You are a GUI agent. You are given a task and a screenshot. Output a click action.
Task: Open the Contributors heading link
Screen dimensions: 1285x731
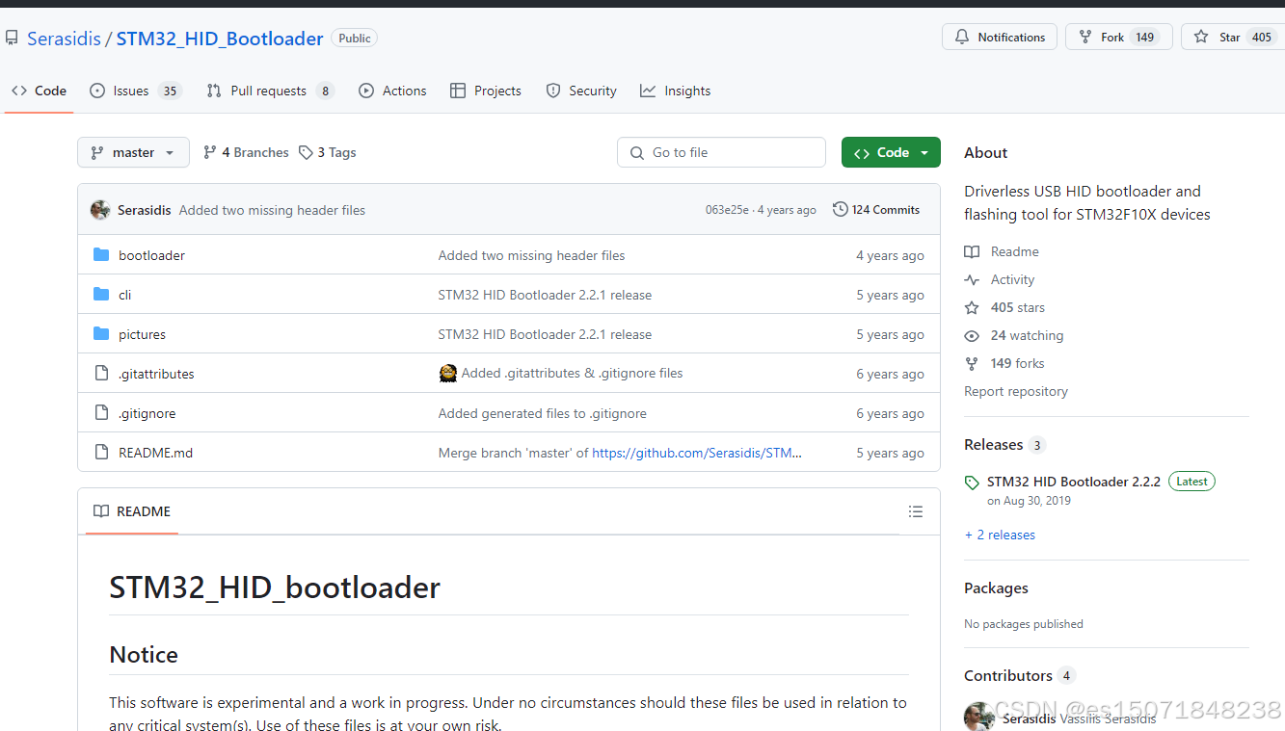coord(1019,675)
